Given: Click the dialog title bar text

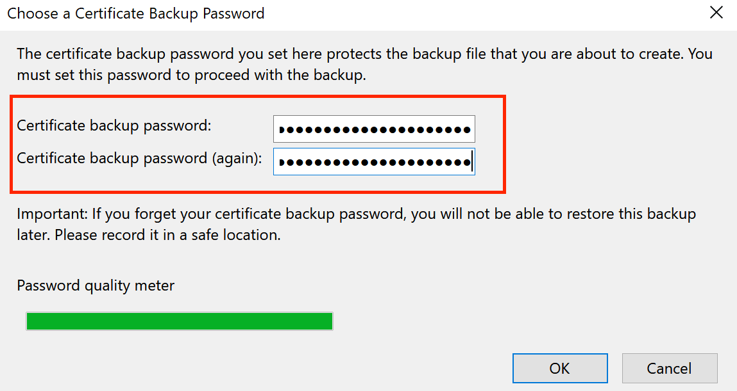Looking at the screenshot, I should 135,13.
